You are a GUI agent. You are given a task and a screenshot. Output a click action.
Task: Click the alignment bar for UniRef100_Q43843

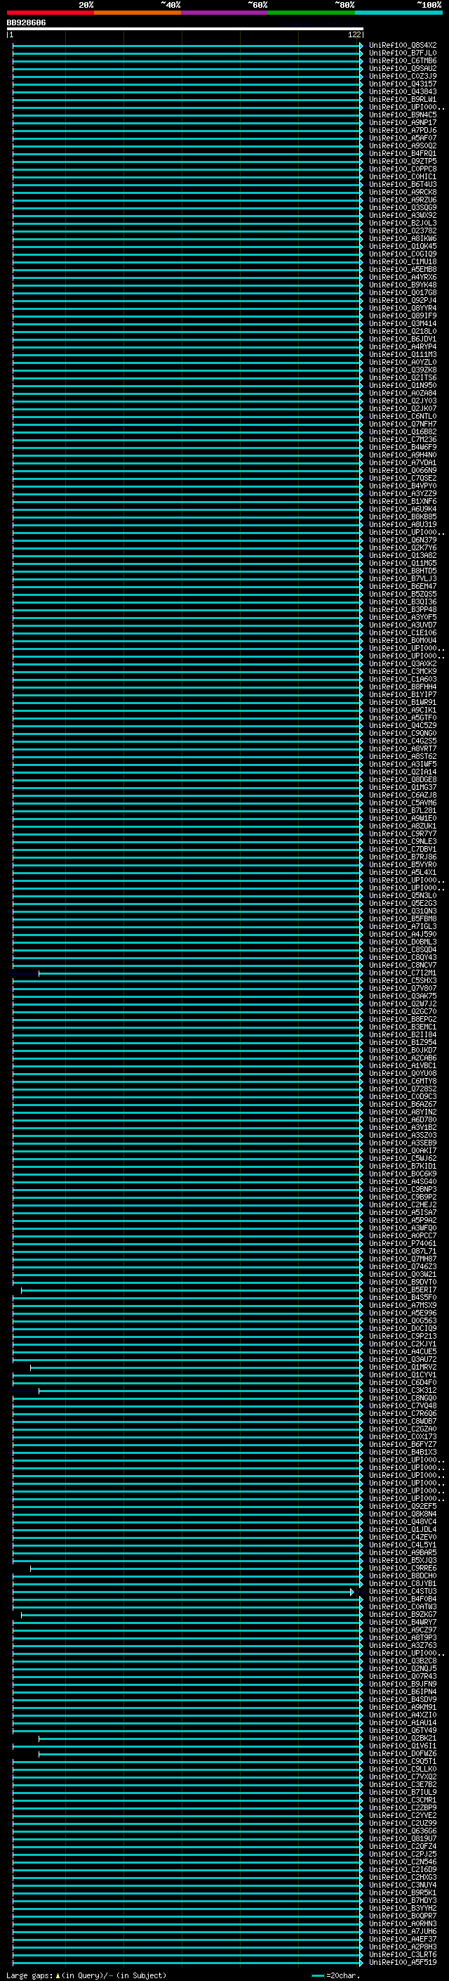coord(188,91)
